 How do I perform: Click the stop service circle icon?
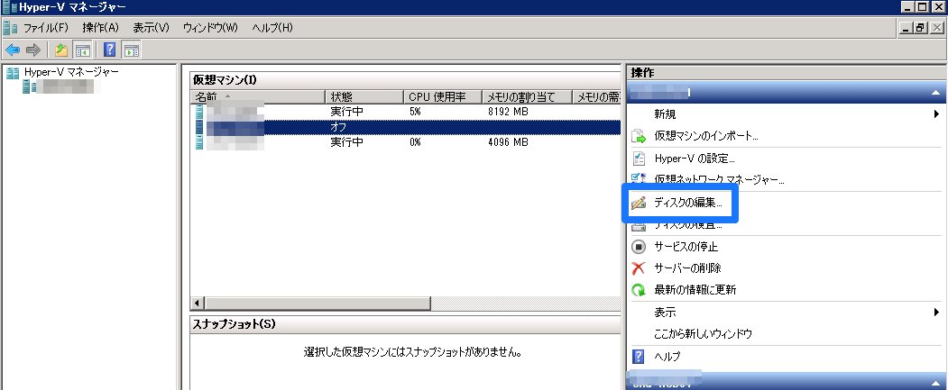pos(639,246)
